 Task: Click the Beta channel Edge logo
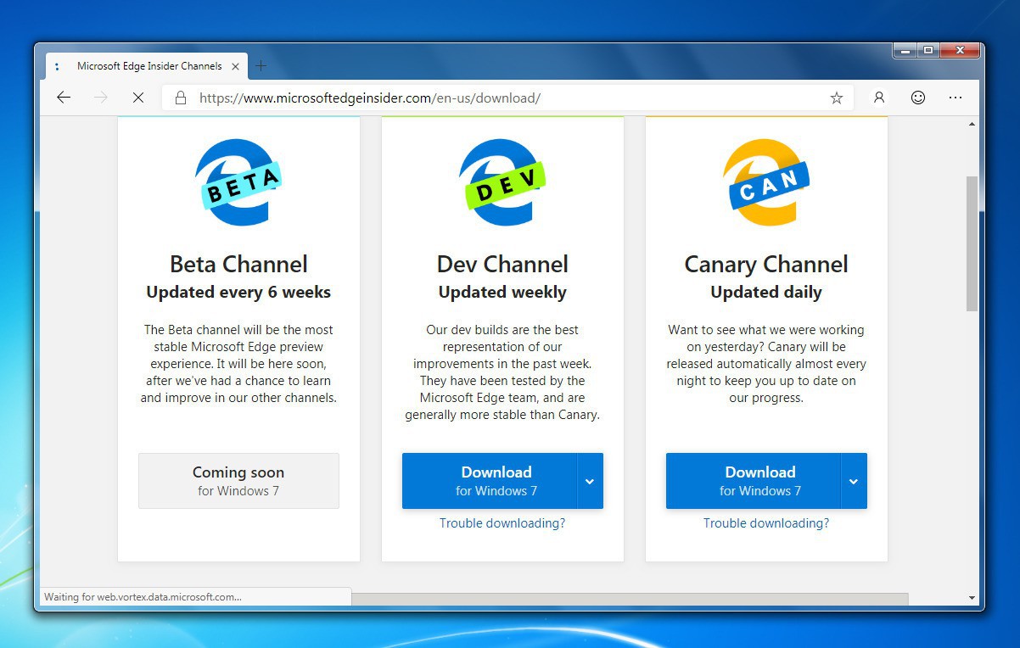(238, 182)
